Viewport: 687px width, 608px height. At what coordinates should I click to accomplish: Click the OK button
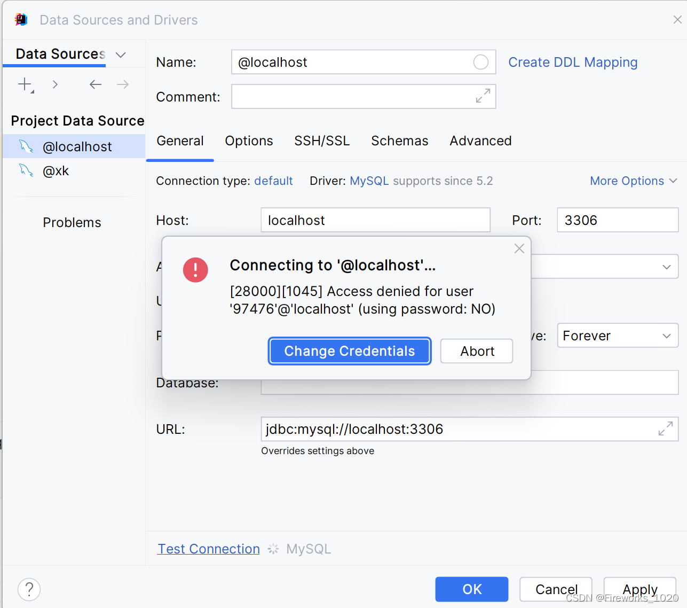coord(472,589)
